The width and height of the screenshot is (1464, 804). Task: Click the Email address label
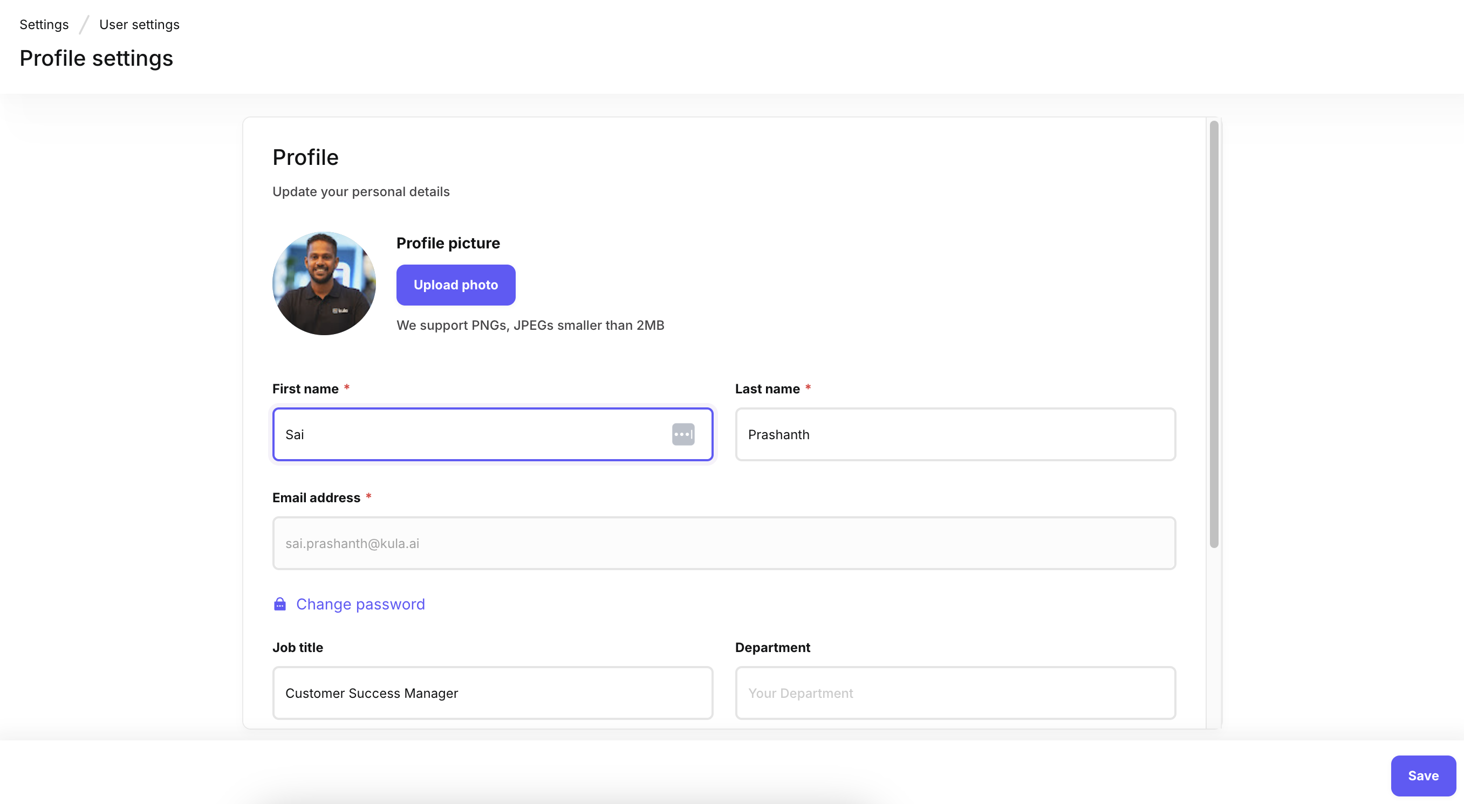(x=316, y=498)
